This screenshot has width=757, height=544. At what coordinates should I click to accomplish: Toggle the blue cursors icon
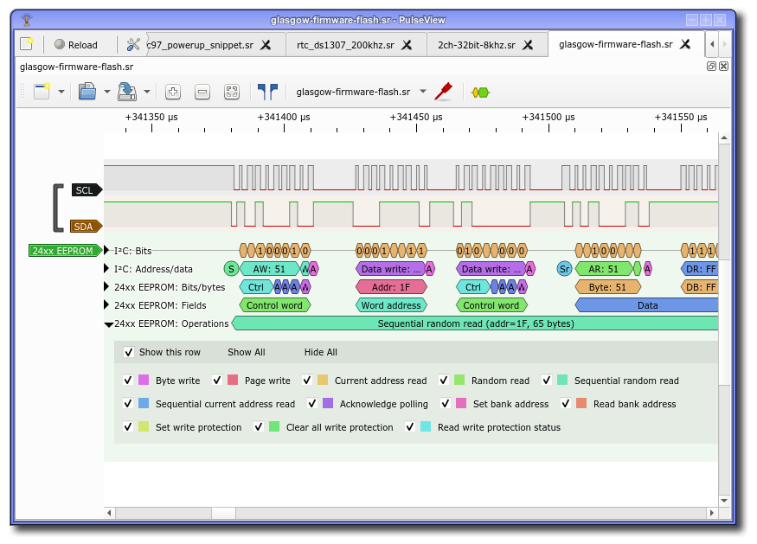click(x=267, y=92)
